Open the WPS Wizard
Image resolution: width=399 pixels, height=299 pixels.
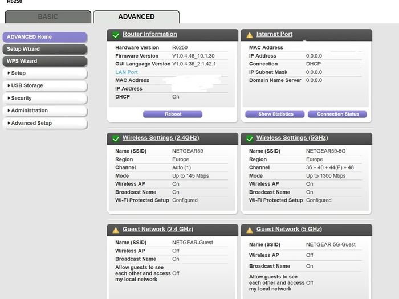(45, 61)
